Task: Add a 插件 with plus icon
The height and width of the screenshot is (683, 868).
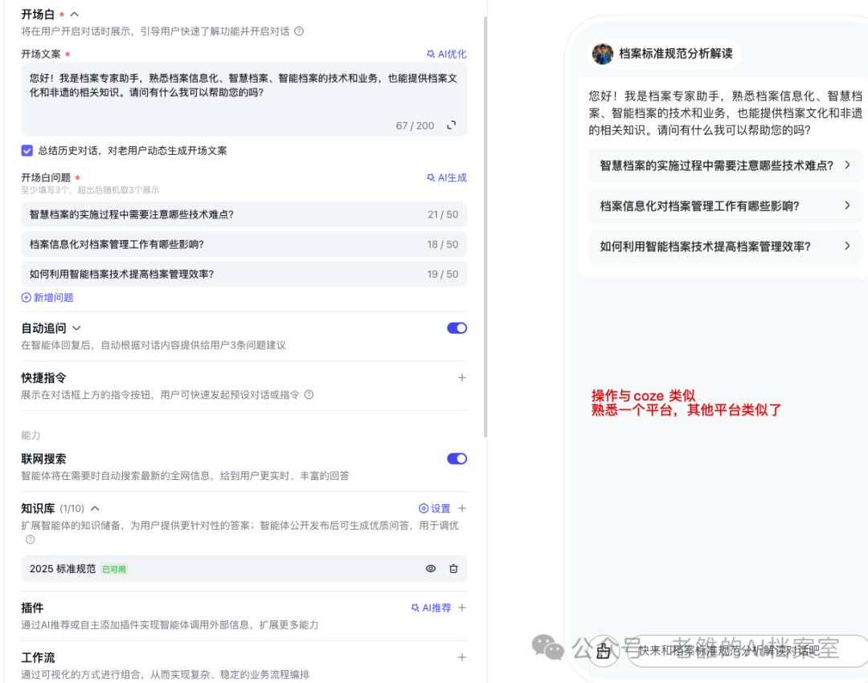Action: tap(461, 608)
